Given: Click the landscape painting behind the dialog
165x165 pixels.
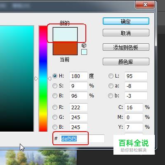Looking at the screenshot, I should (38, 158).
